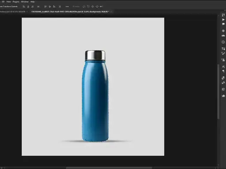This screenshot has width=226, height=169.
Task: Click the distribute icon after Align bottom edges
Action: coord(60,7)
